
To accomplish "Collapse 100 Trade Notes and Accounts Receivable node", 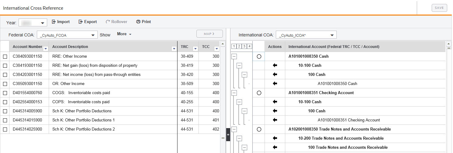I will tap(244, 148).
